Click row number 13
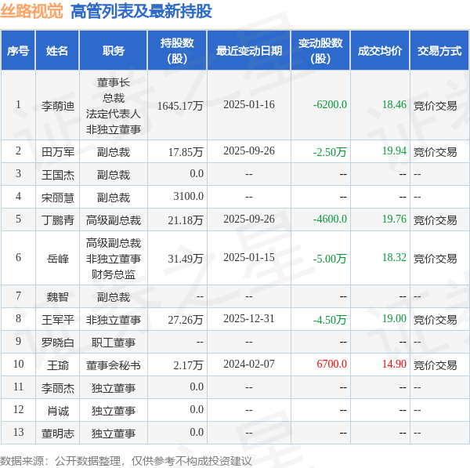The width and height of the screenshot is (470, 468). pos(18,432)
